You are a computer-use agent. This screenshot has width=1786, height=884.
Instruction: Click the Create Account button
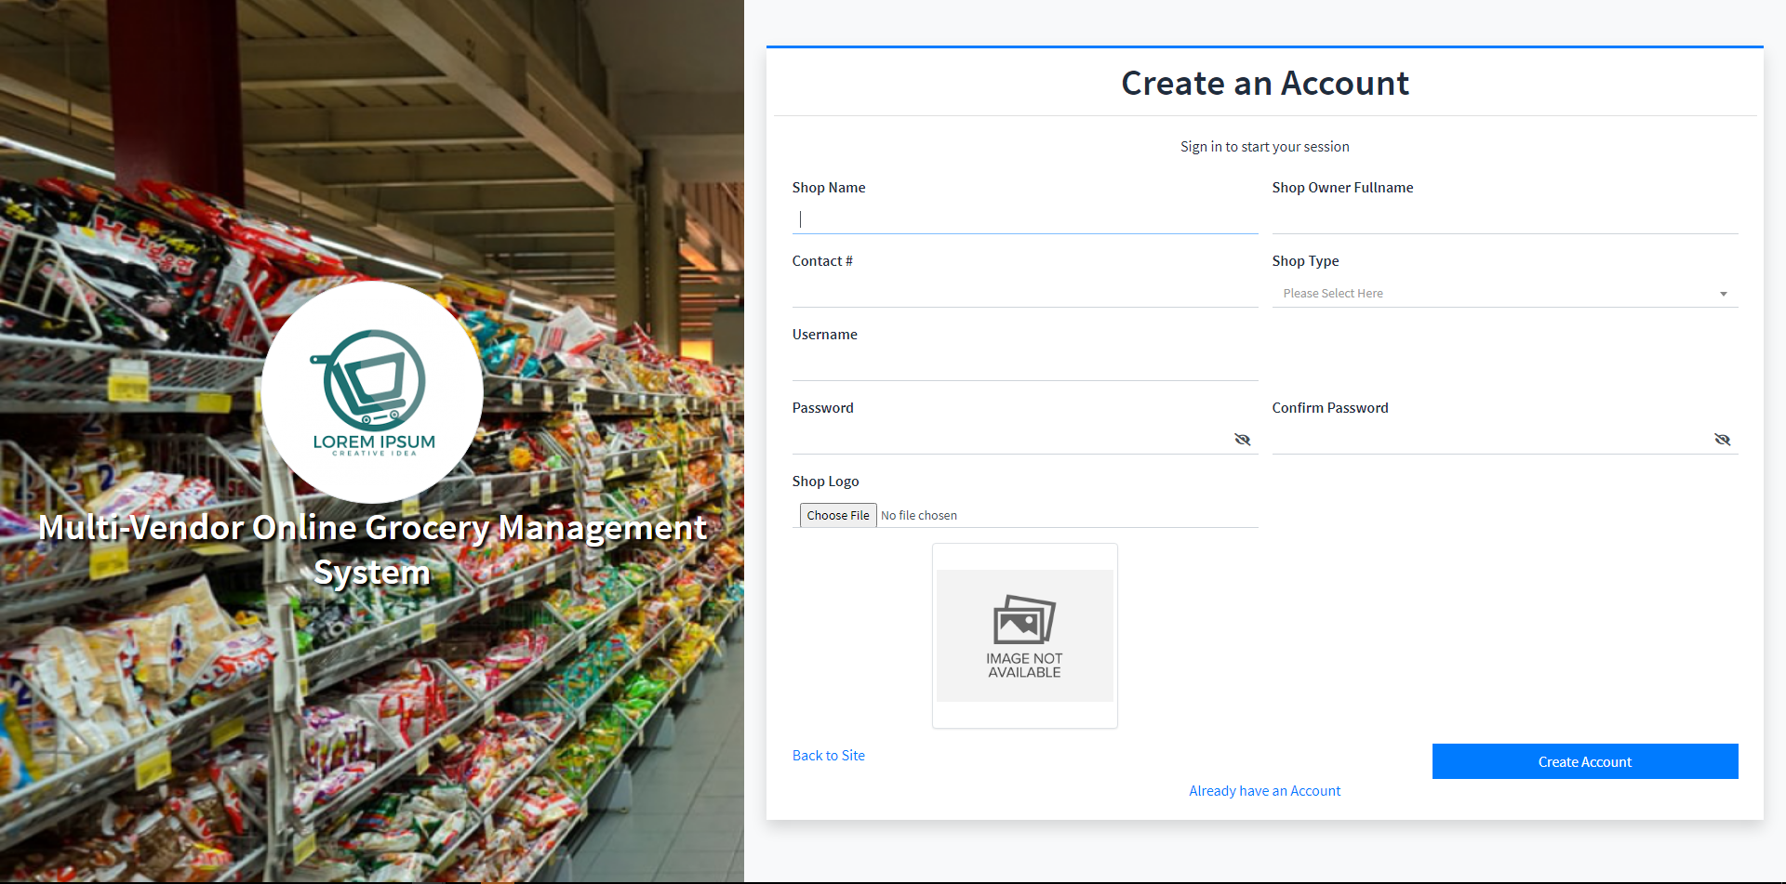pyautogui.click(x=1584, y=761)
